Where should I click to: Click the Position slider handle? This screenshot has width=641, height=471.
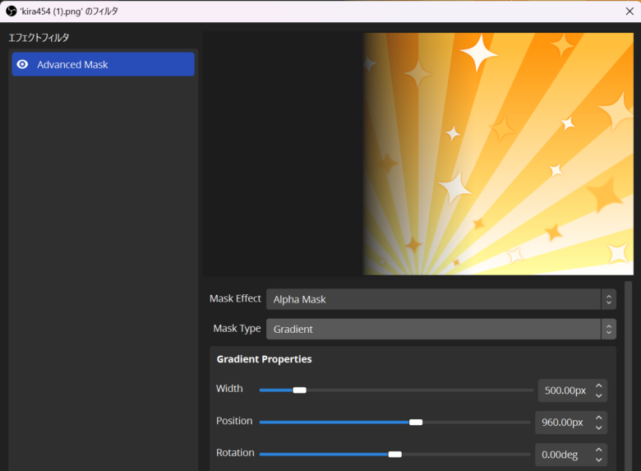pyautogui.click(x=416, y=422)
